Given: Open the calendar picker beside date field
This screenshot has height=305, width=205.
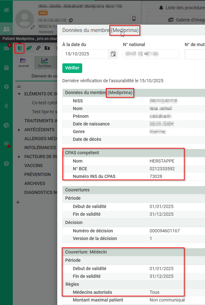Looking at the screenshot, I should tap(113, 54).
